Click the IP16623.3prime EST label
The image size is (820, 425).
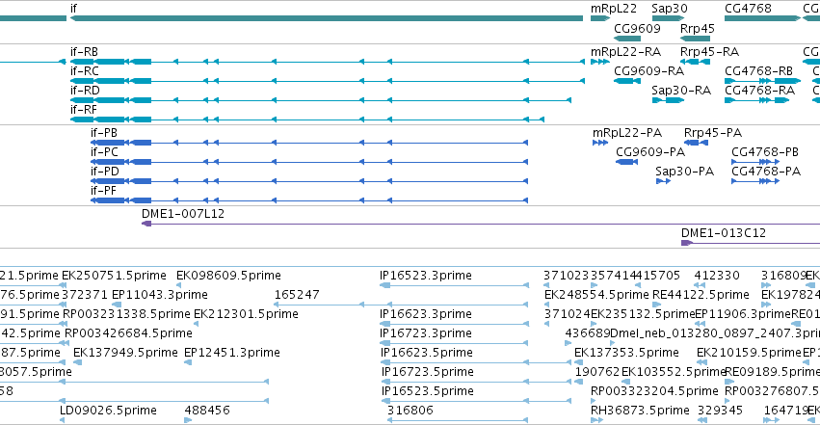(426, 314)
